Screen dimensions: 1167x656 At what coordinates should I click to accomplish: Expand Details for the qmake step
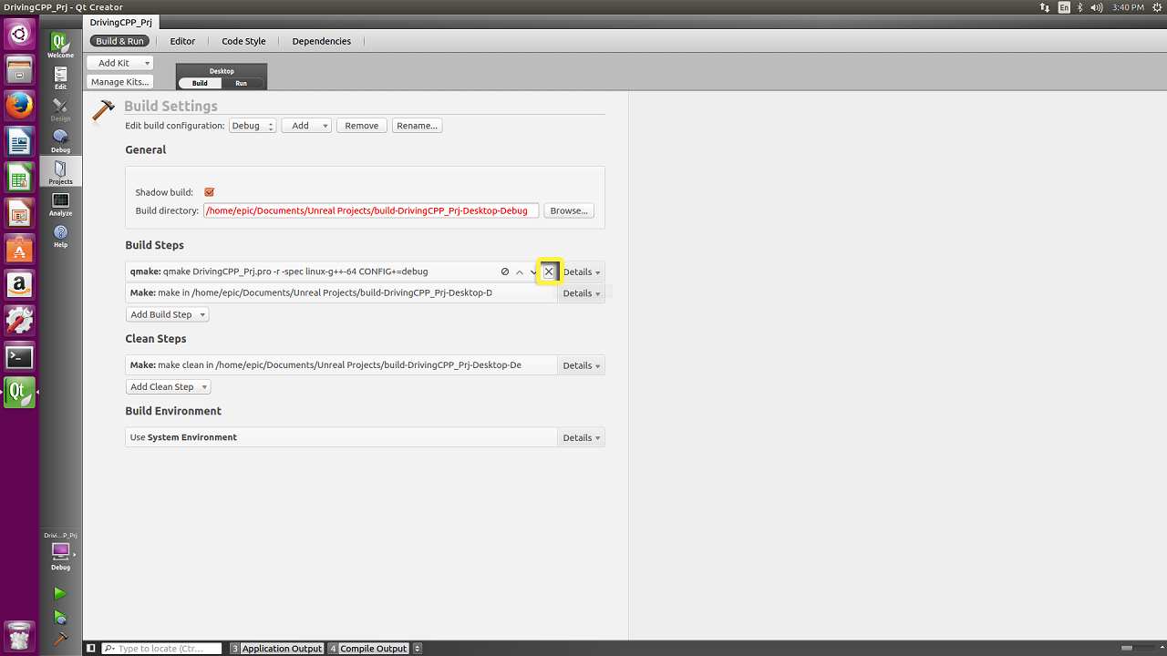[x=581, y=272]
